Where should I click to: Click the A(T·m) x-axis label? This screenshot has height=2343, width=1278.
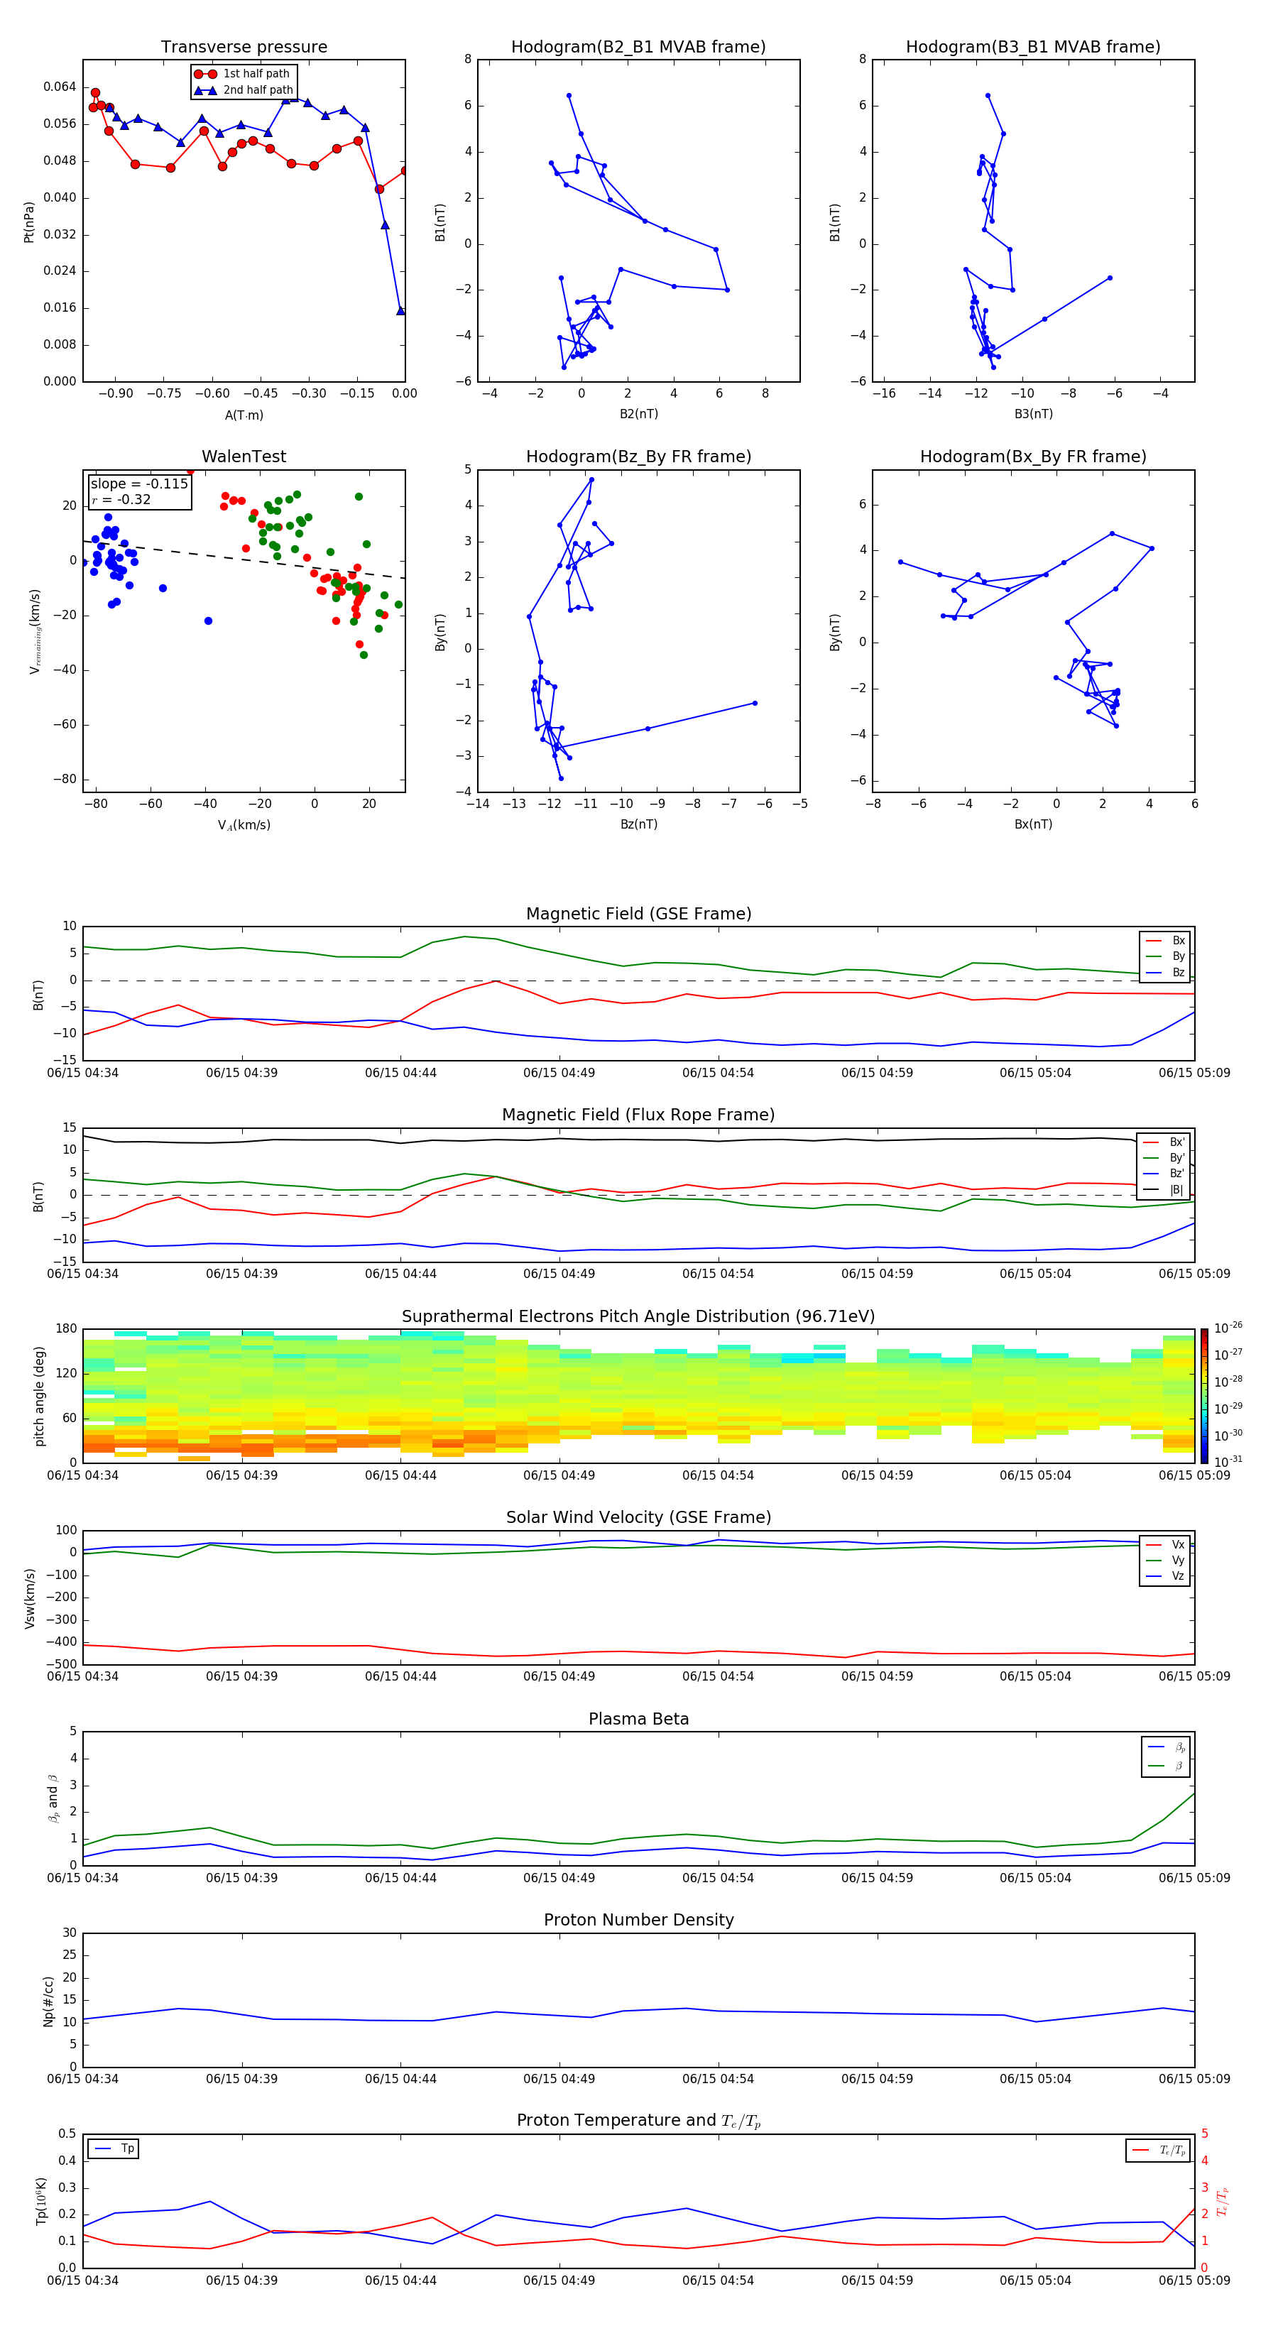coord(244,415)
